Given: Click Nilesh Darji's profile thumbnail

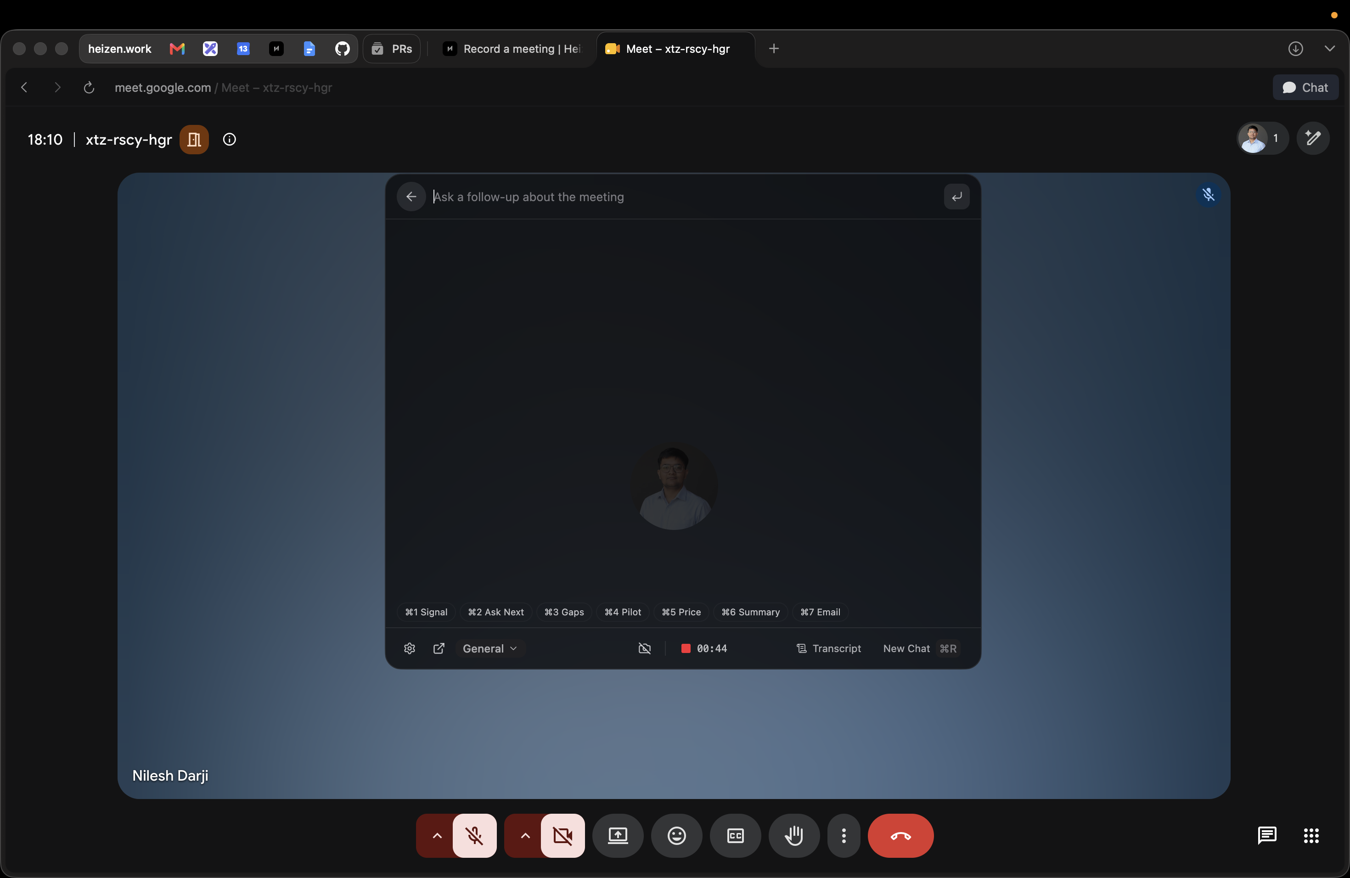Looking at the screenshot, I should 675,487.
